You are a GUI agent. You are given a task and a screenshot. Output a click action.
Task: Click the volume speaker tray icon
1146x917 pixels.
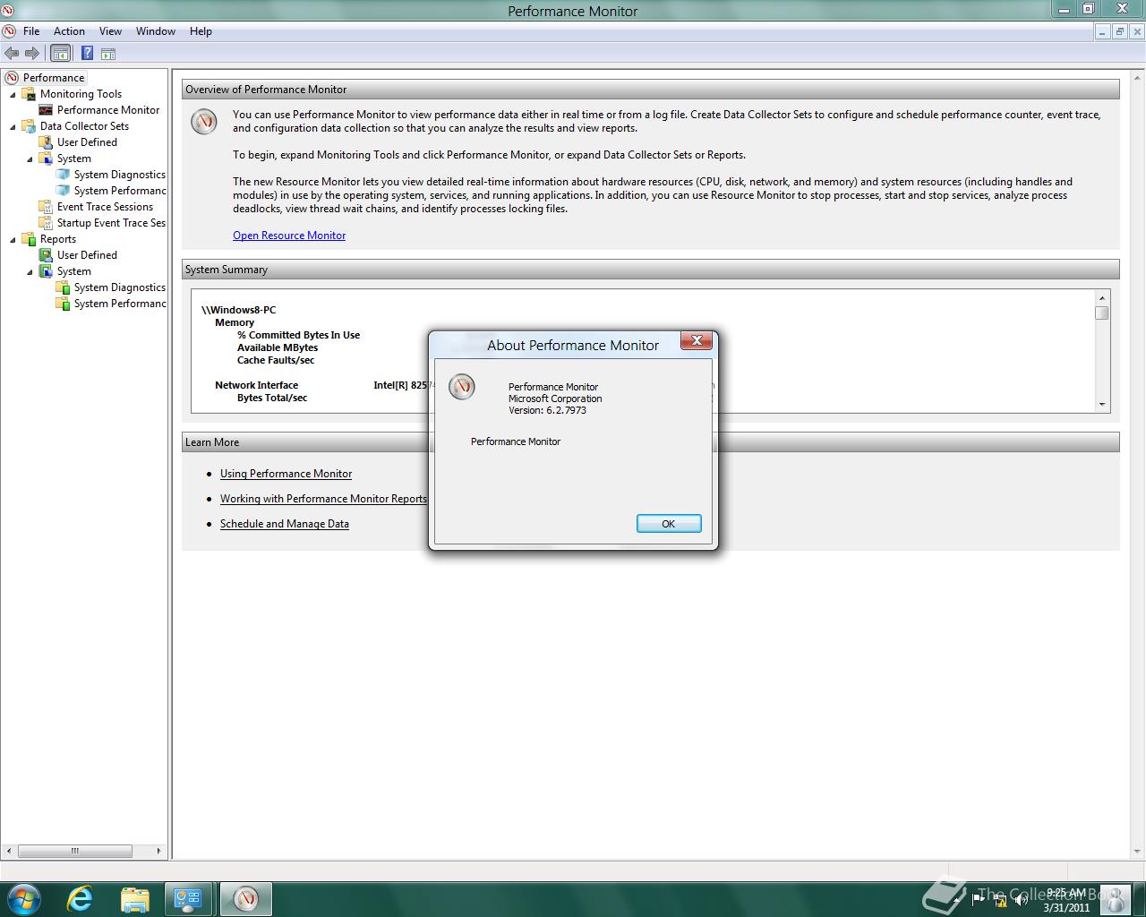pyautogui.click(x=1021, y=900)
